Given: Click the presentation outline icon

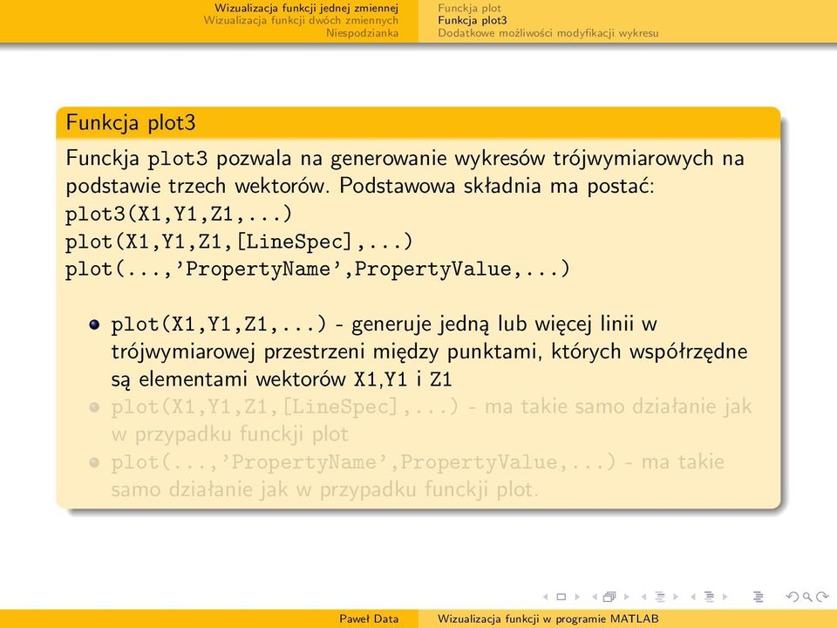Looking at the screenshot, I should (x=758, y=597).
